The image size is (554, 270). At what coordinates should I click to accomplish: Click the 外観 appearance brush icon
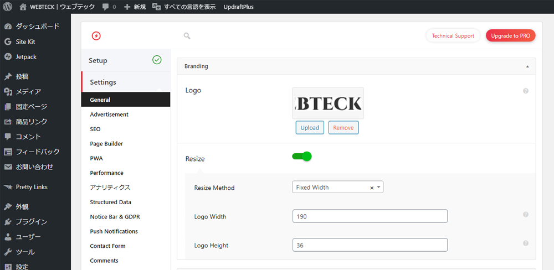[x=8, y=207]
